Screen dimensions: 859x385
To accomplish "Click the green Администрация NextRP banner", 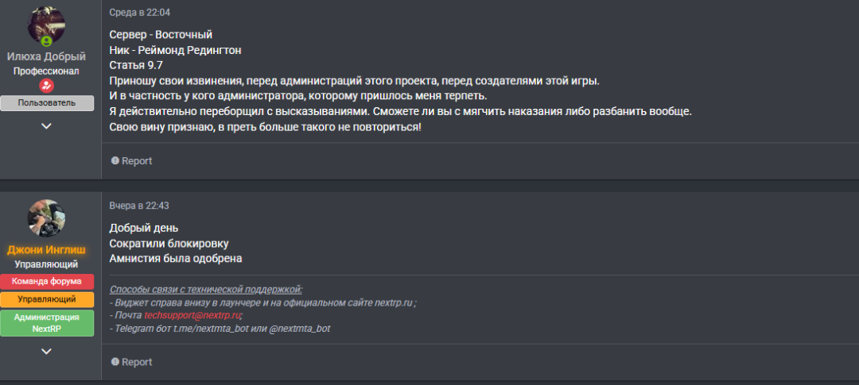I will [46, 323].
